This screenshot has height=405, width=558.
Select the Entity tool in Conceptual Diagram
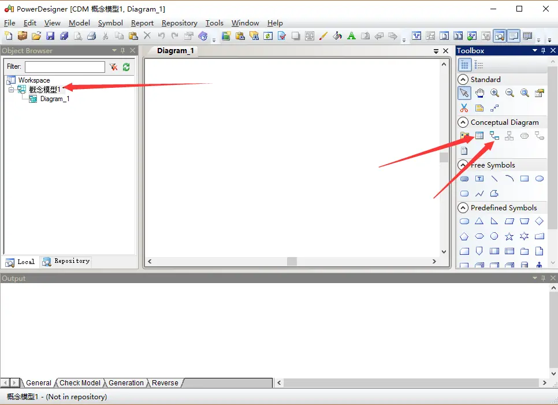[479, 136]
